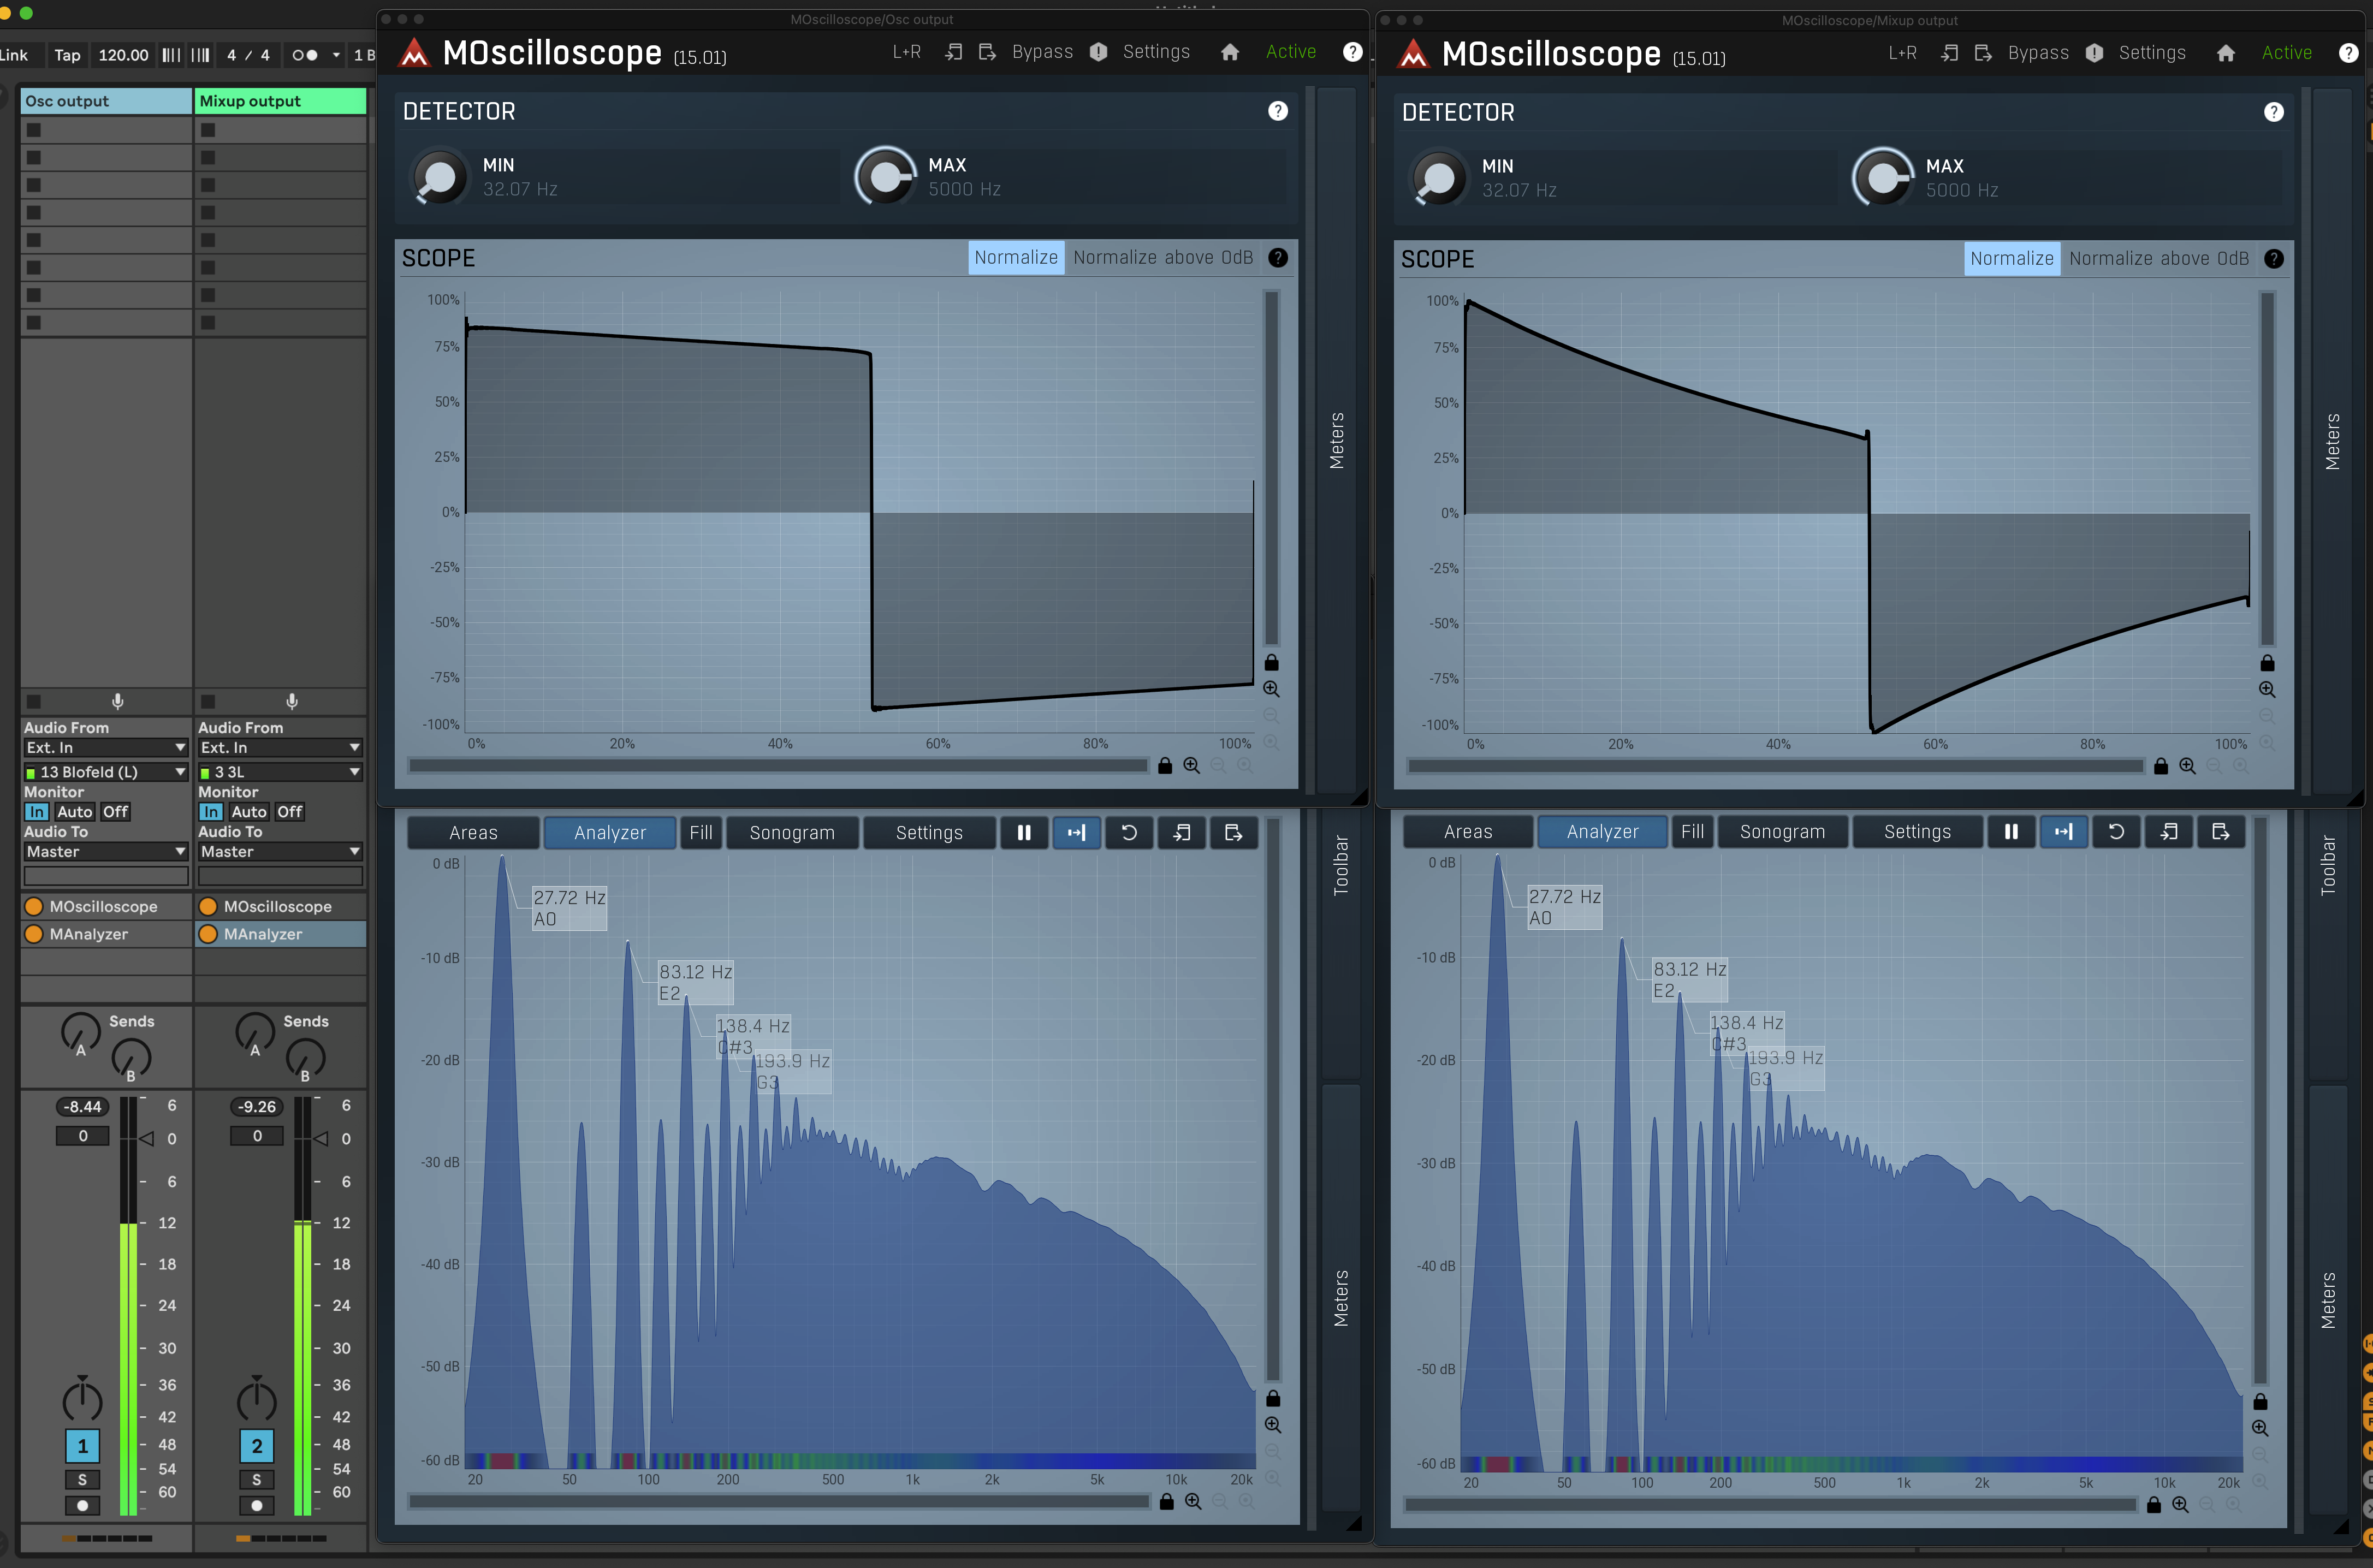The height and width of the screenshot is (1568, 2373).
Task: Click Active in Mixup output MOscilloscope
Action: [x=2287, y=53]
